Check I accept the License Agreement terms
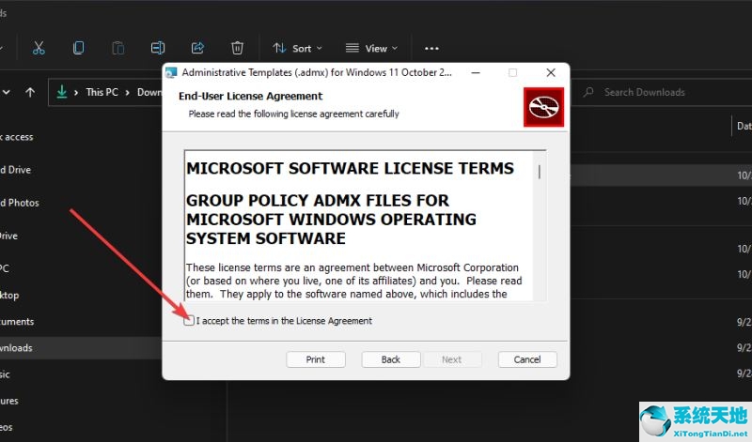752x442 pixels. (189, 320)
